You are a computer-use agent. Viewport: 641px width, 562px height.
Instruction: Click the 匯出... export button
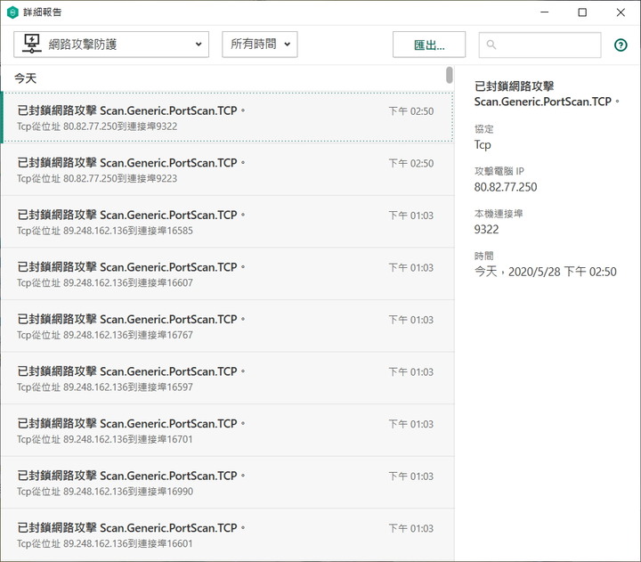(x=429, y=45)
